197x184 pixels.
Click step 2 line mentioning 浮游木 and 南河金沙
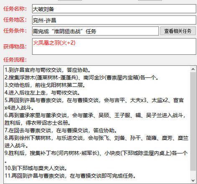point(82,77)
